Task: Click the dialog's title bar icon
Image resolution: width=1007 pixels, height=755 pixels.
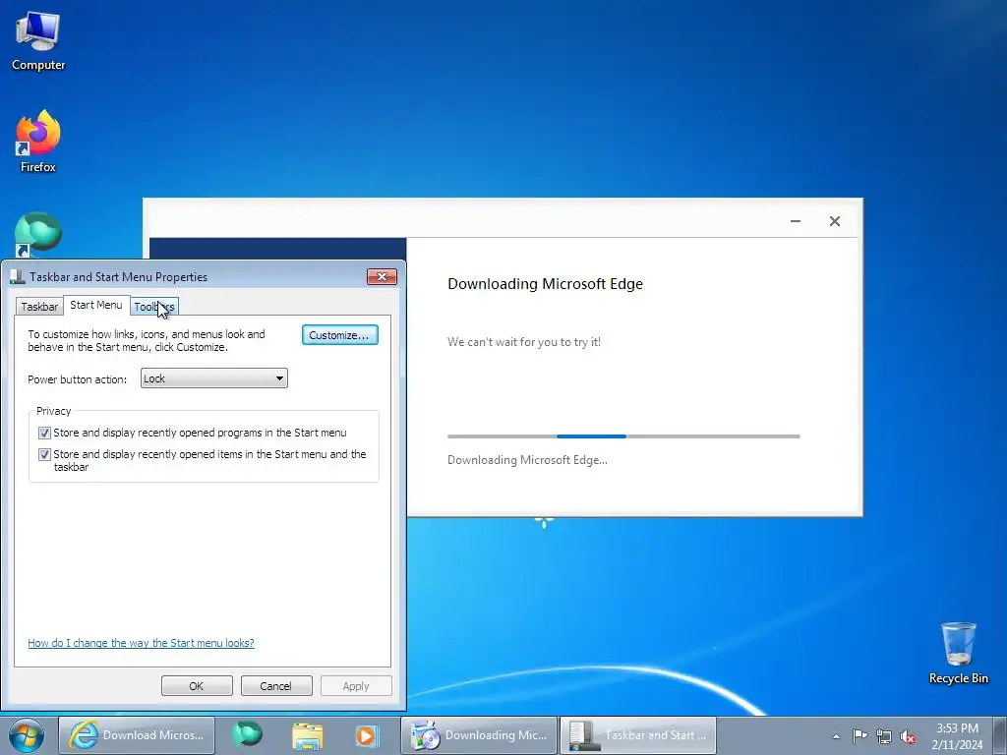Action: coord(18,276)
